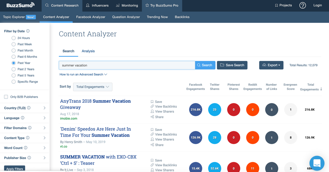Click the BuzzSumo logo

point(20,5)
